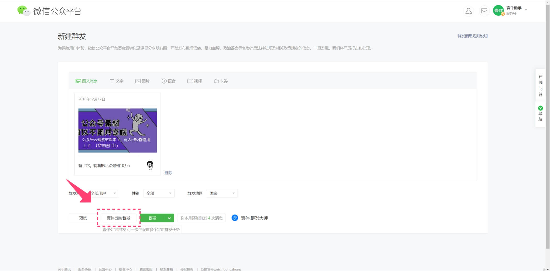Click the WeChat logo icon
550x271 pixels.
point(24,11)
